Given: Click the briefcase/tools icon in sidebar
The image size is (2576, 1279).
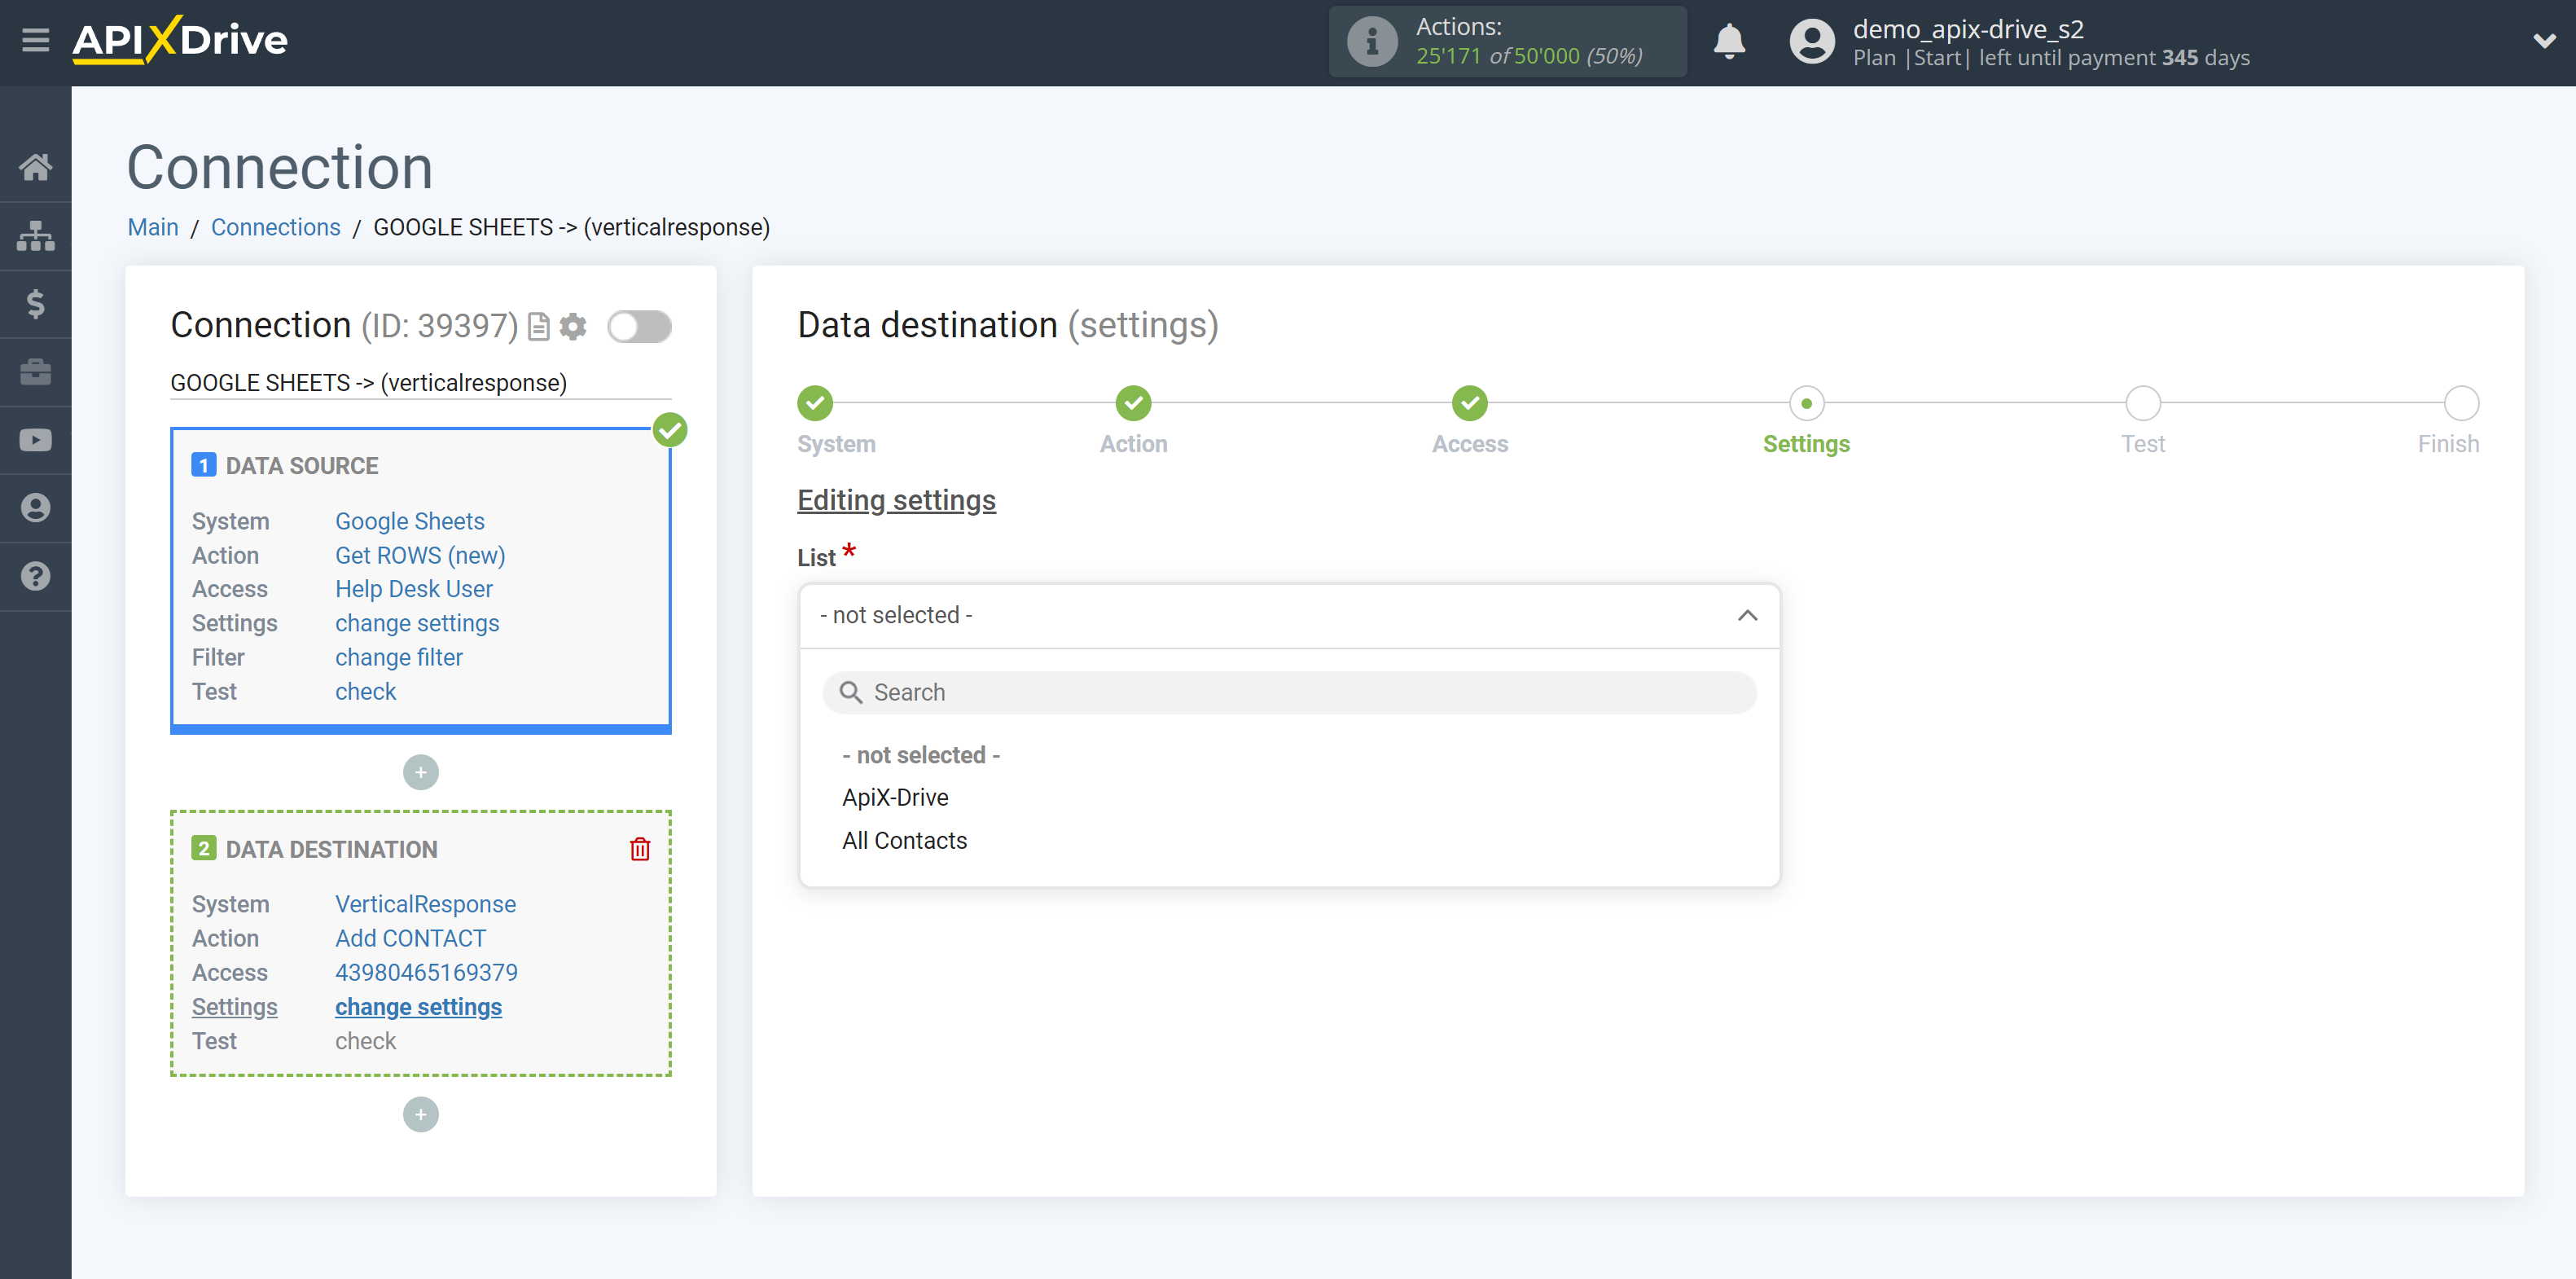Looking at the screenshot, I should click(34, 370).
